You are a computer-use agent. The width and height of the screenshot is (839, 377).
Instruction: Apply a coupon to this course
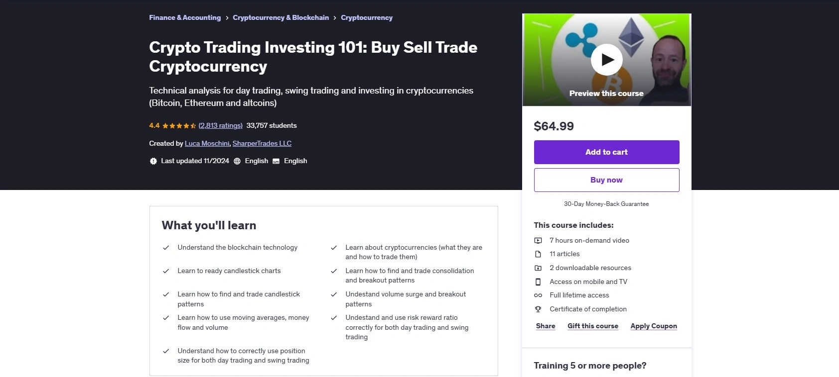pos(654,326)
